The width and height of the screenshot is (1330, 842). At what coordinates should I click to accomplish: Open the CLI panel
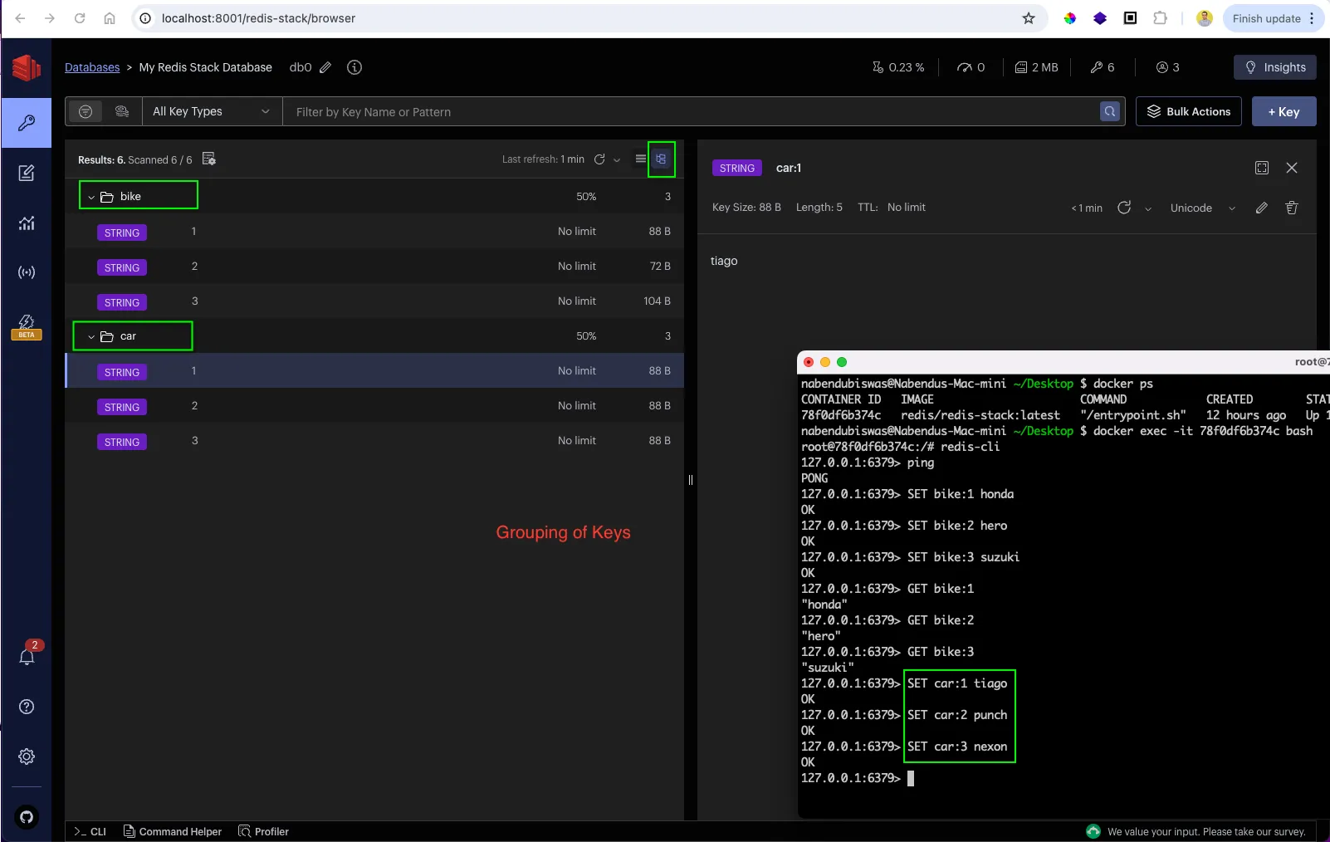[90, 831]
